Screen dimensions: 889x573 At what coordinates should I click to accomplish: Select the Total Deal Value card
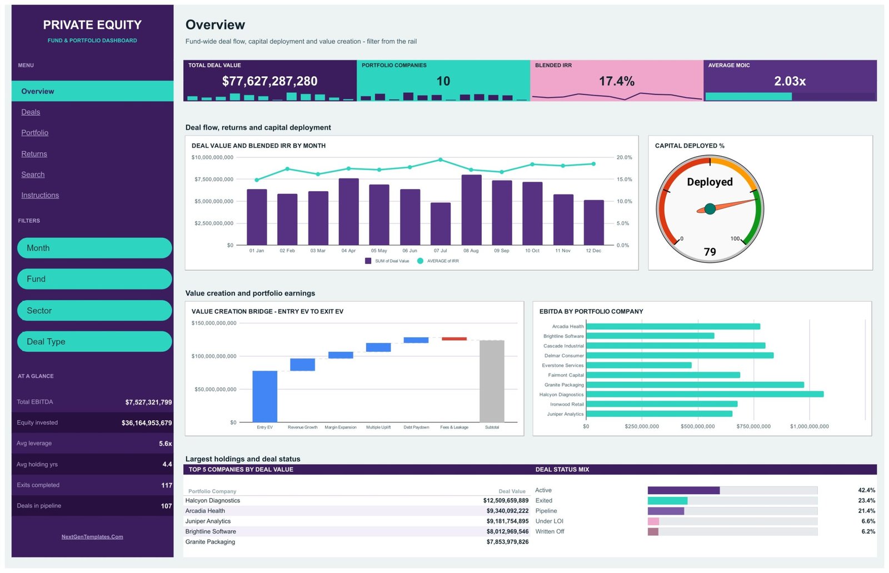pyautogui.click(x=270, y=81)
